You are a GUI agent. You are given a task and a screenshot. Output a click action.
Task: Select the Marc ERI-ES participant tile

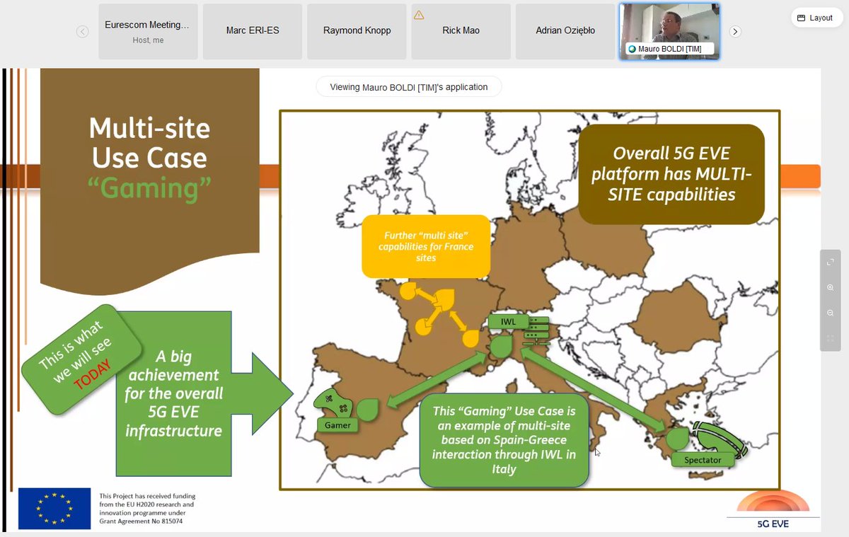[253, 32]
